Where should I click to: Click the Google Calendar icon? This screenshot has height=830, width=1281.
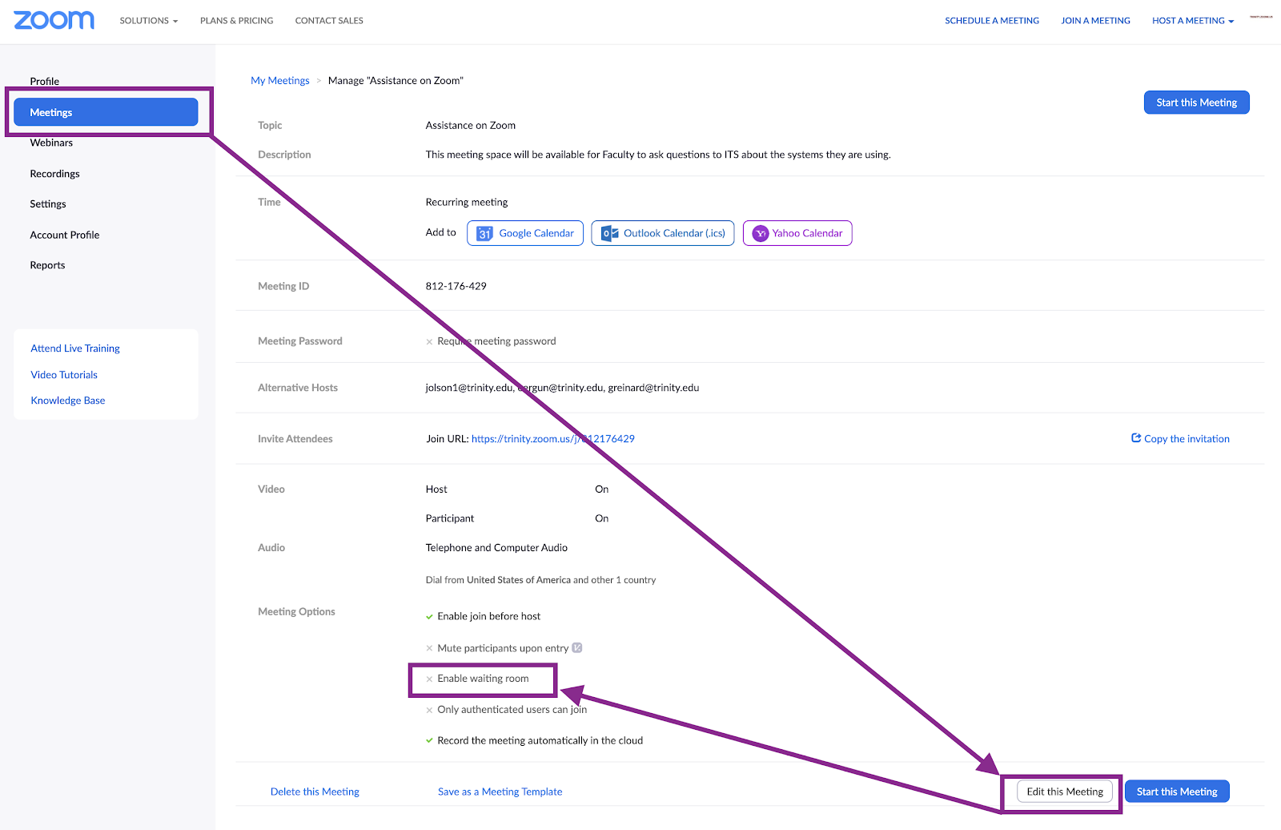484,233
